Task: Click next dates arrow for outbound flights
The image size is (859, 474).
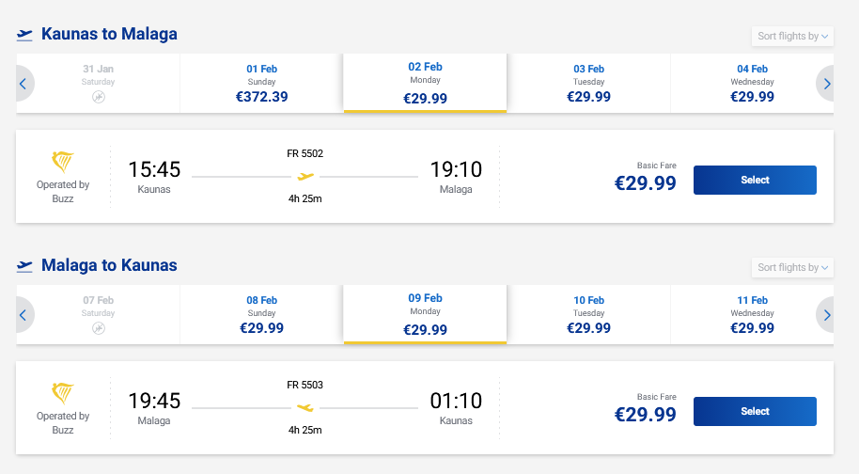Action: (x=827, y=84)
